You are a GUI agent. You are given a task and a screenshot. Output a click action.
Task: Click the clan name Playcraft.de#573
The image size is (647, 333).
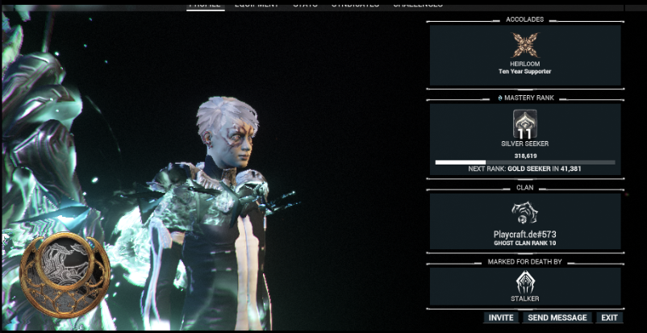525,235
